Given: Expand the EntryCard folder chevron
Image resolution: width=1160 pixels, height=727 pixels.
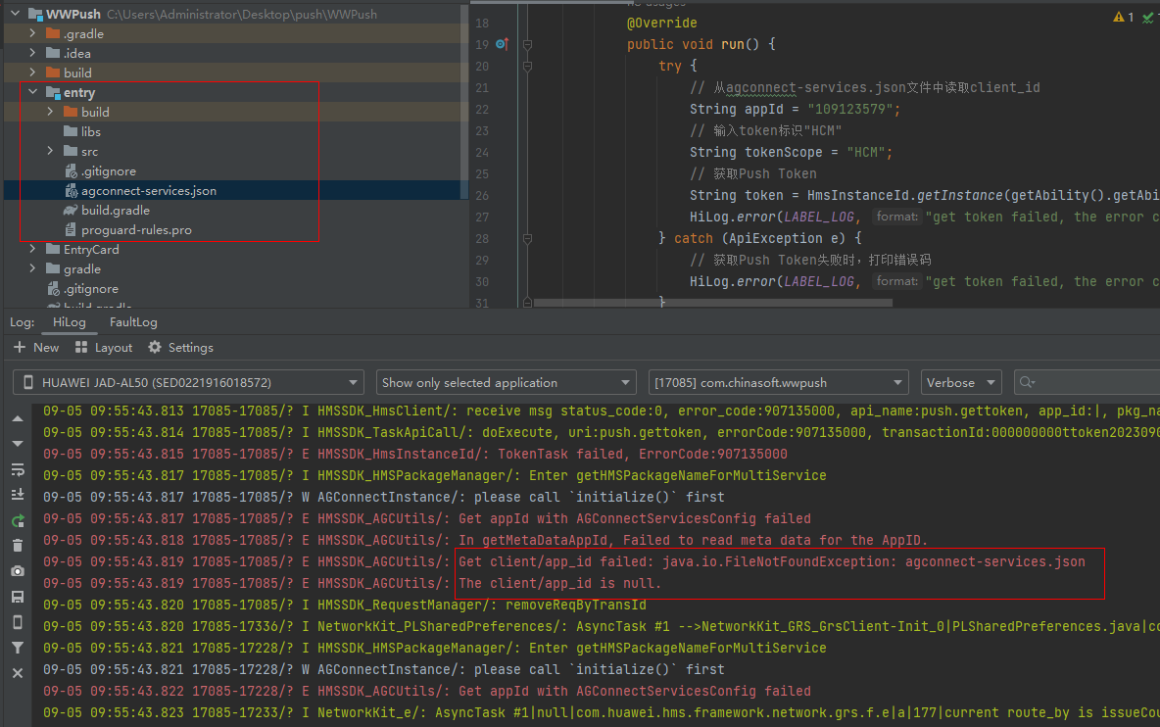Looking at the screenshot, I should [32, 249].
